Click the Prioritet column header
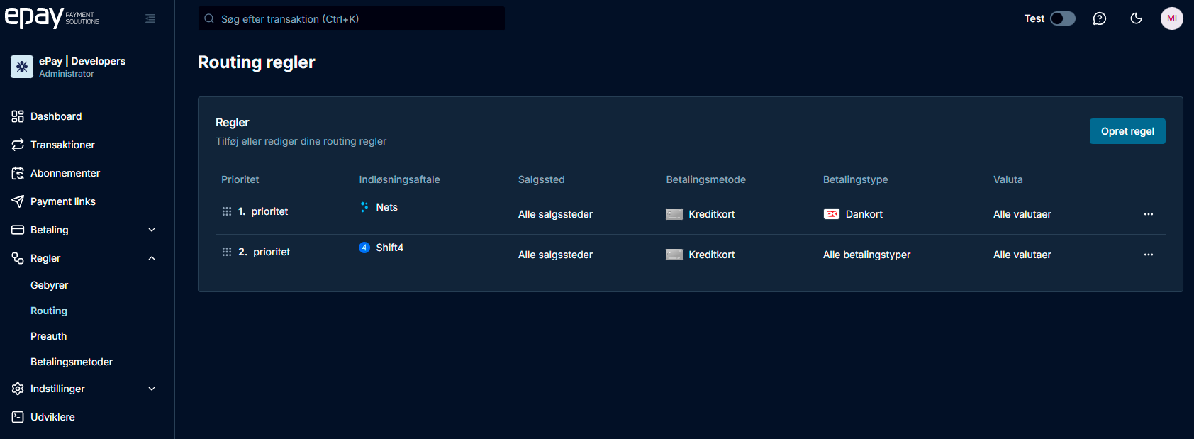Screen dimensions: 1194x439 pos(240,179)
